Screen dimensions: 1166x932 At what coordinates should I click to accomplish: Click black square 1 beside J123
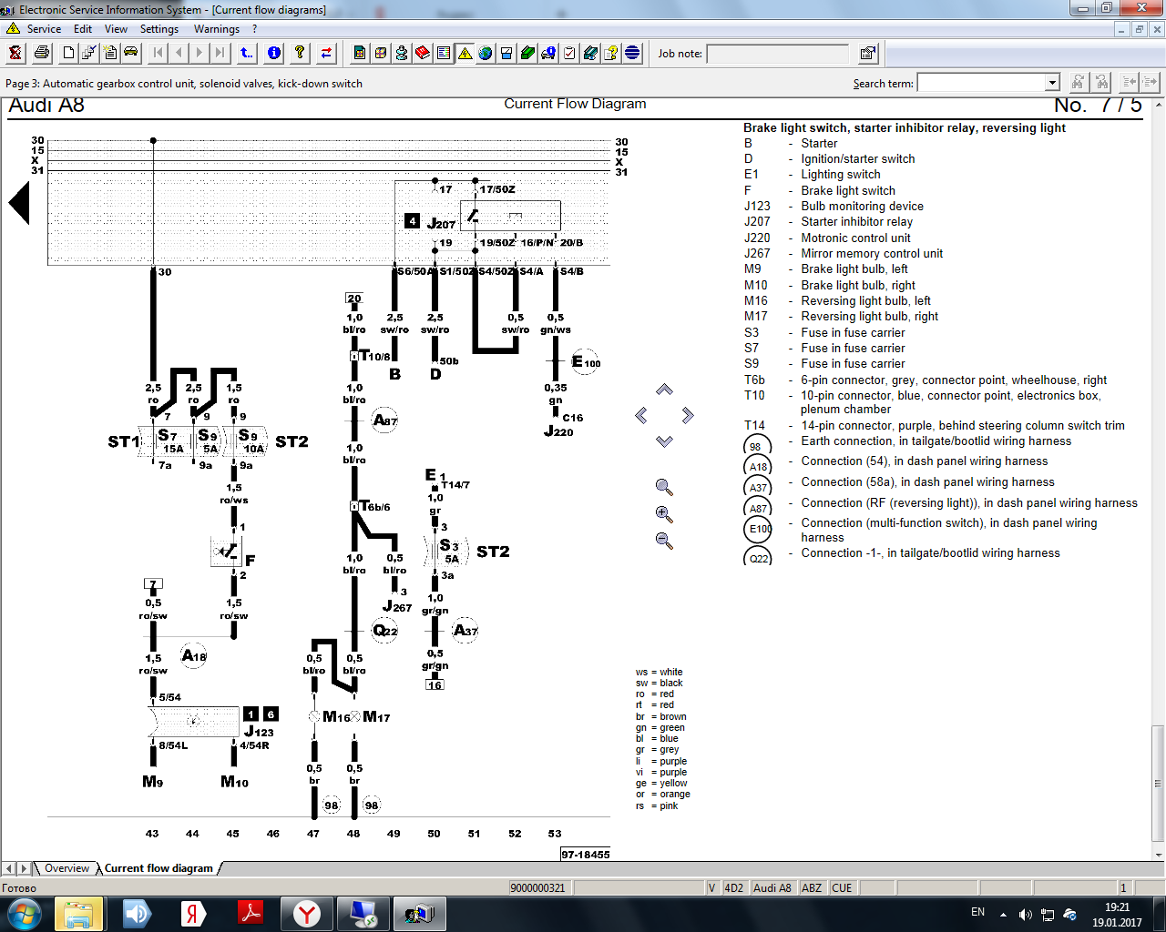tap(251, 714)
